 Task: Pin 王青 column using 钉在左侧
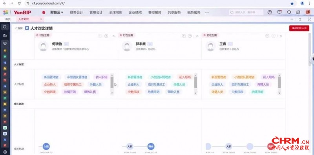click(x=210, y=35)
